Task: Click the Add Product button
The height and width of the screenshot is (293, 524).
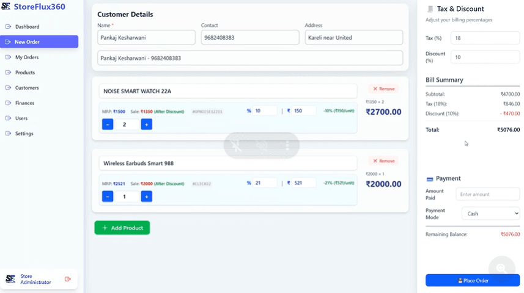Action: [122, 228]
